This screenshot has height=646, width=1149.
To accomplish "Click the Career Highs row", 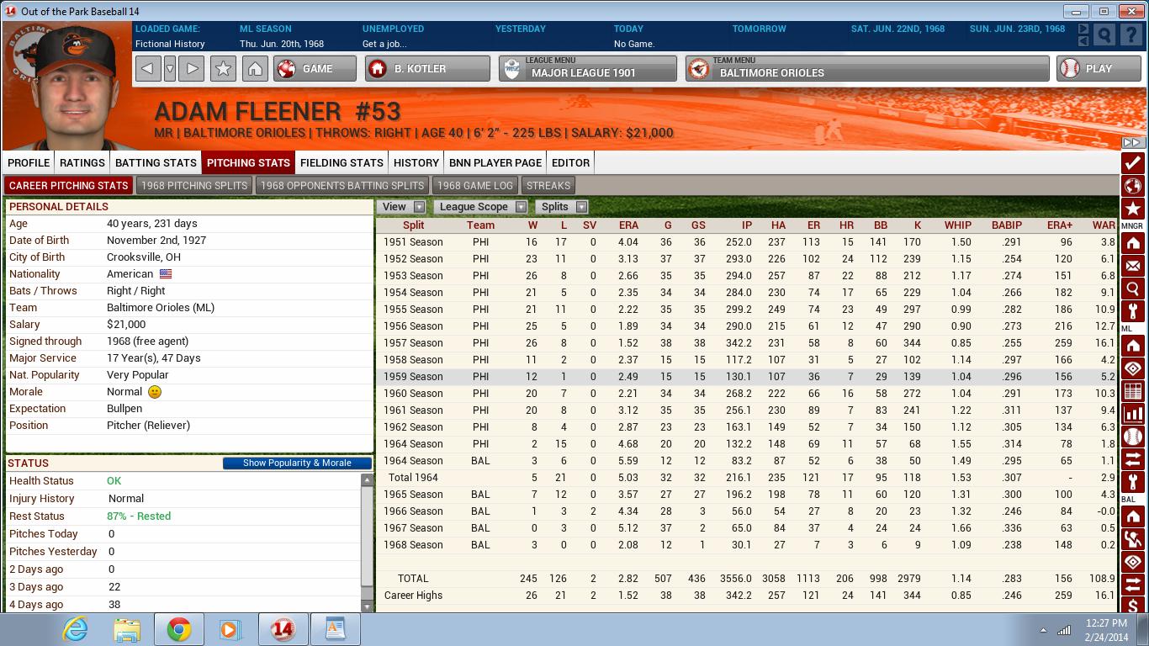I will [x=747, y=595].
